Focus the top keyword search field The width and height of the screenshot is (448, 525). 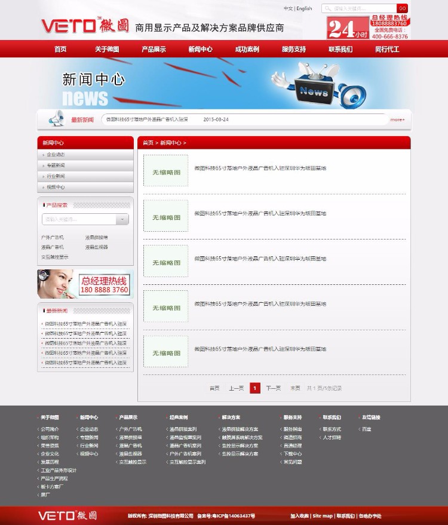pos(359,8)
